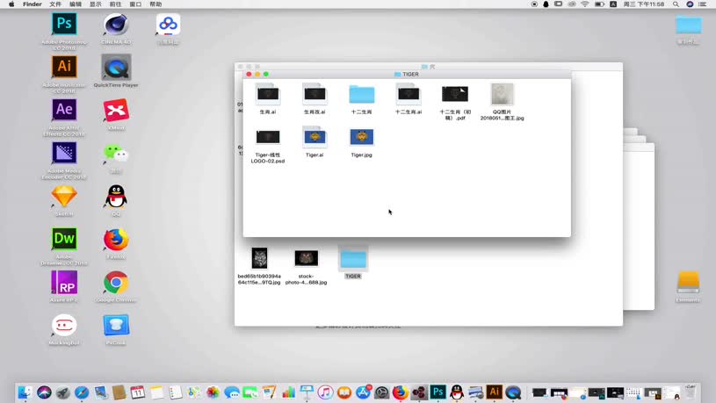Open the Finder menu in the menu bar

[x=32, y=4]
